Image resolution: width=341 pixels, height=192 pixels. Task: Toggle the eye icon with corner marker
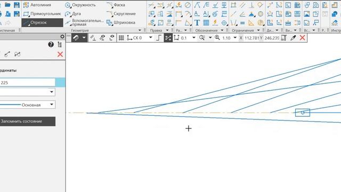[x=112, y=38]
